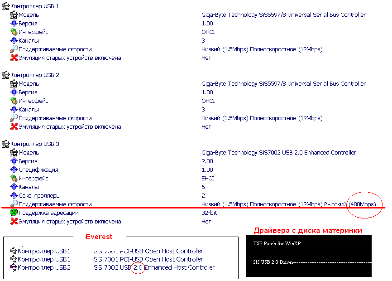The height and width of the screenshot is (281, 392).
Task: Open the SiS 7002 USB 2.0 Enhanced Host Controller link
Action: tap(154, 267)
